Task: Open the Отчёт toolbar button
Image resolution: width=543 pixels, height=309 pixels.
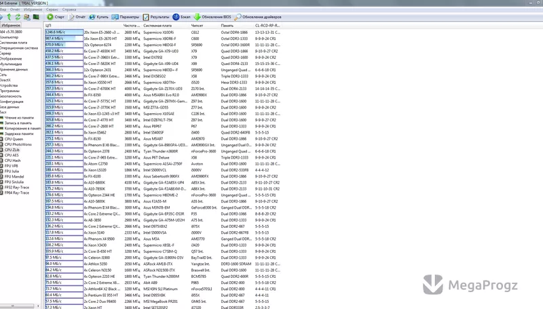Action: tap(77, 16)
